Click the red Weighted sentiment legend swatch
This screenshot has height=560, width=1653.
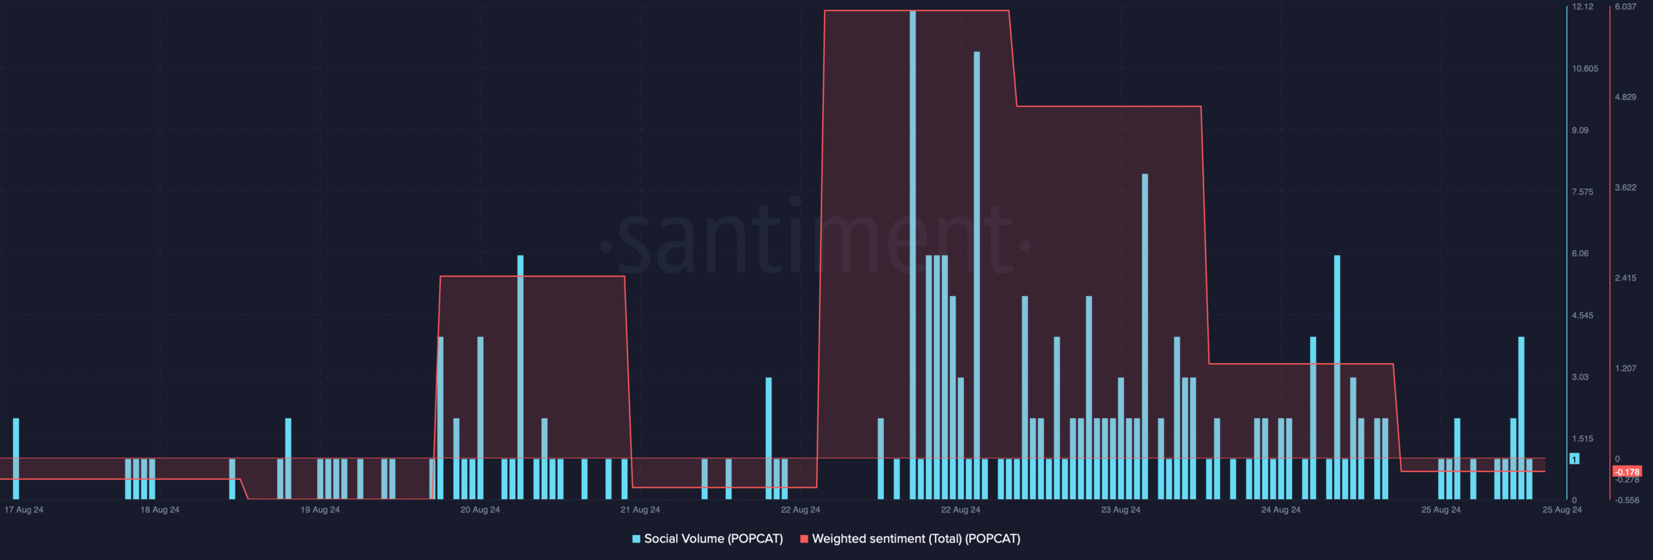(804, 539)
